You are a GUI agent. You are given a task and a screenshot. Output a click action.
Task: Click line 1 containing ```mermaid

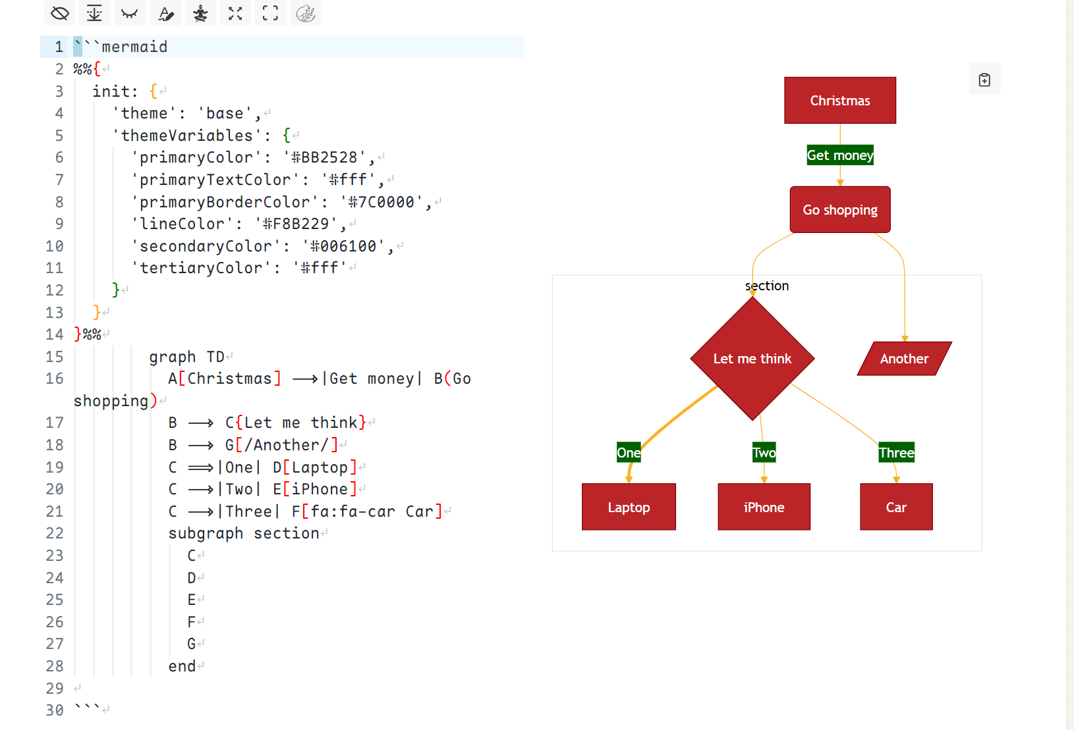[282, 47]
